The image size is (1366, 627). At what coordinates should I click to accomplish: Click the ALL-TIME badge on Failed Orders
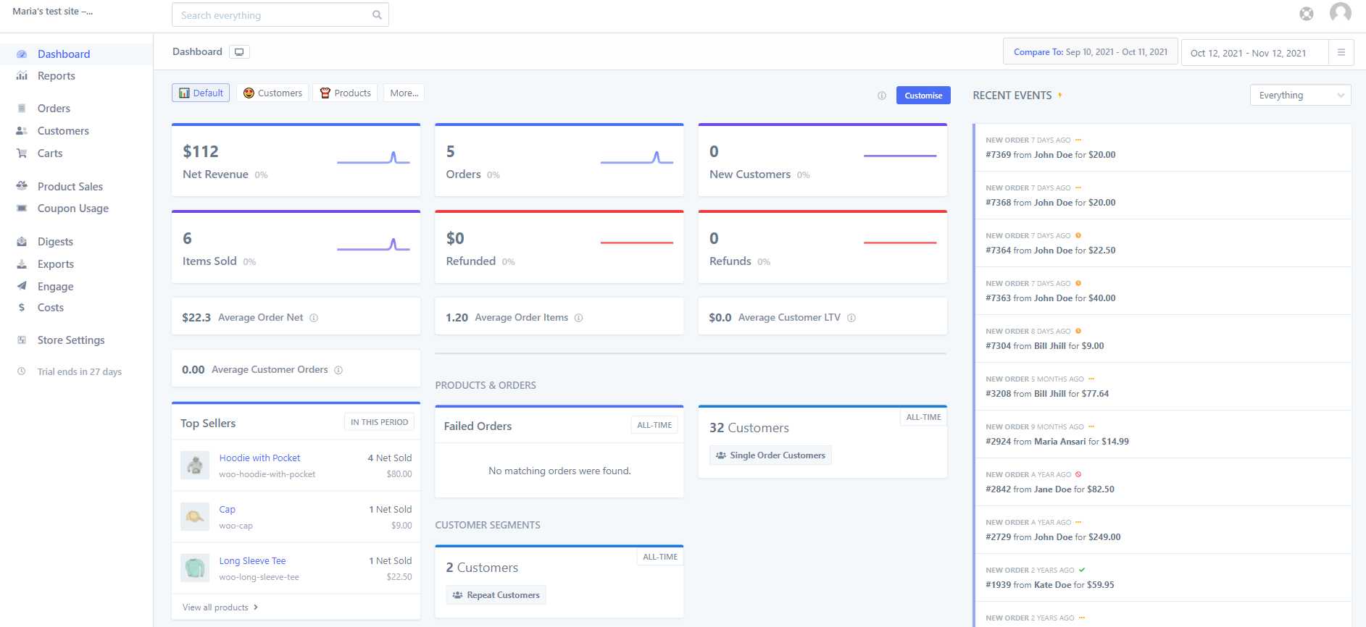coord(654,425)
